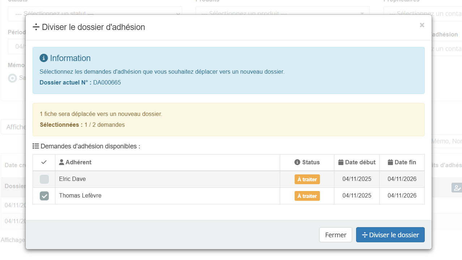
Task: Click the Thomas Lefèvre name cell
Action: (80, 196)
